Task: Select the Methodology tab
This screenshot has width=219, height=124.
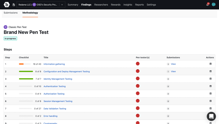Action: pyautogui.click(x=30, y=13)
